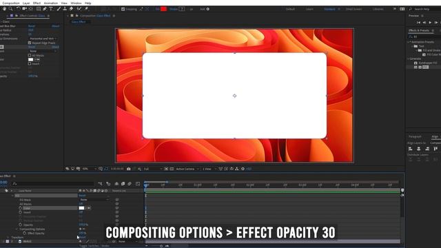Select the Hand tool
Image resolution: width=441 pixels, height=248 pixels.
[5, 9]
